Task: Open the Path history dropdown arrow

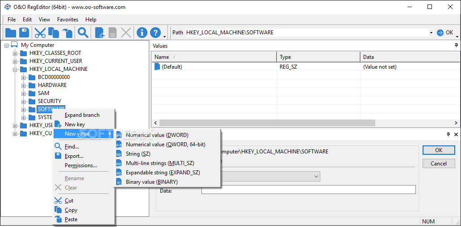Action: 431,33
